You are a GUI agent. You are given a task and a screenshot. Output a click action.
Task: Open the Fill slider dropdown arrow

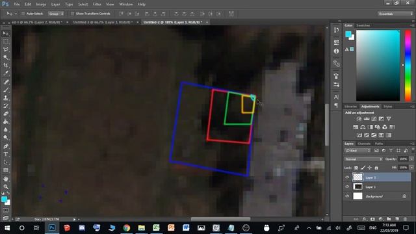click(x=411, y=168)
